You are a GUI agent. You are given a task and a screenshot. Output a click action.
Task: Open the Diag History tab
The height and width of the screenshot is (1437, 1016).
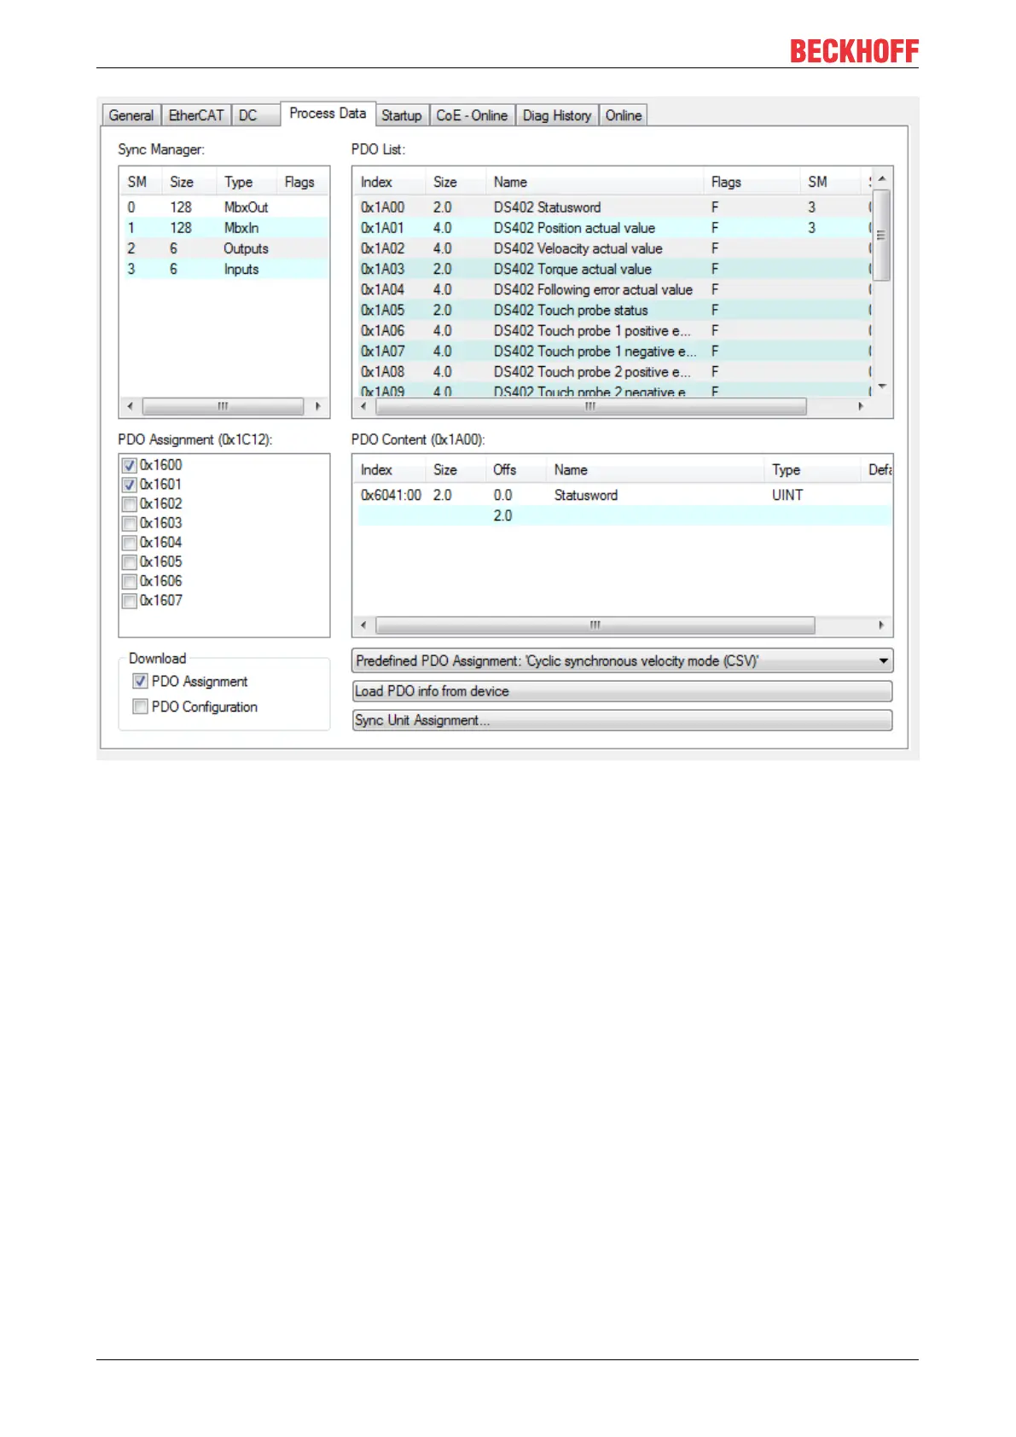point(557,115)
